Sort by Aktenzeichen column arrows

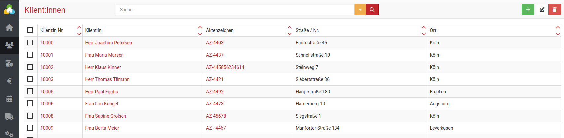point(289,30)
